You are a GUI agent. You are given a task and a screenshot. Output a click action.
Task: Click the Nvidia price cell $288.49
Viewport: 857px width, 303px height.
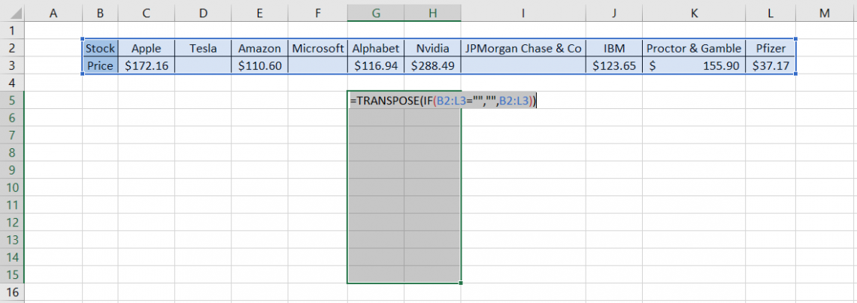pyautogui.click(x=432, y=65)
